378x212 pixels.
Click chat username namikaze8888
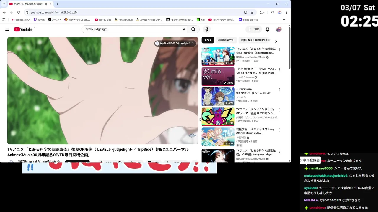tap(321, 168)
